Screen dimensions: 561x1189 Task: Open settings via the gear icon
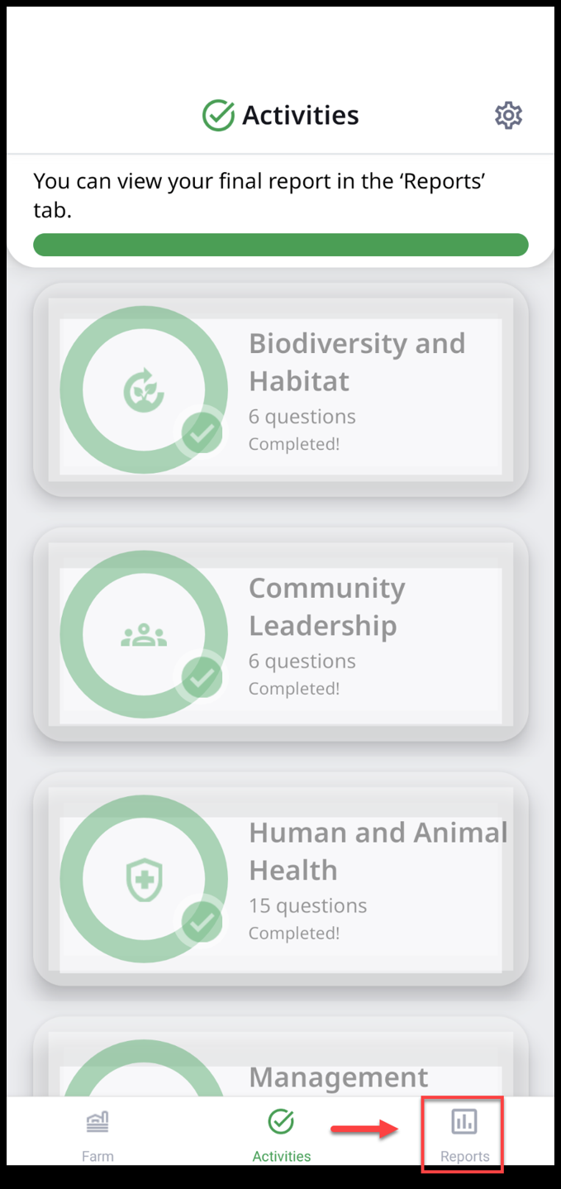508,116
